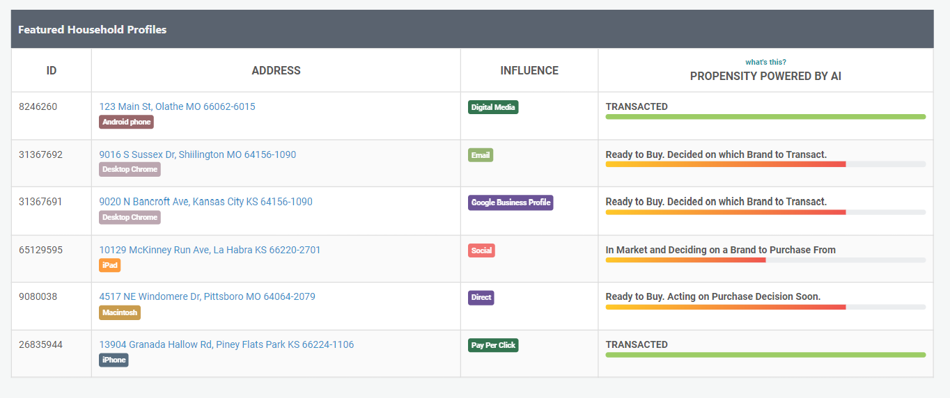
Task: Open 123 Main St, Olathe address link
Action: 177,106
